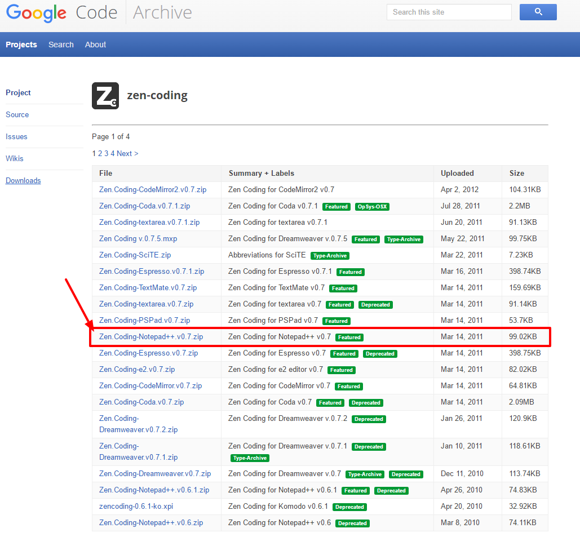Download Zen.Coding-TextMate.v0.7.zip
Image resolution: width=580 pixels, height=546 pixels.
[x=148, y=287]
